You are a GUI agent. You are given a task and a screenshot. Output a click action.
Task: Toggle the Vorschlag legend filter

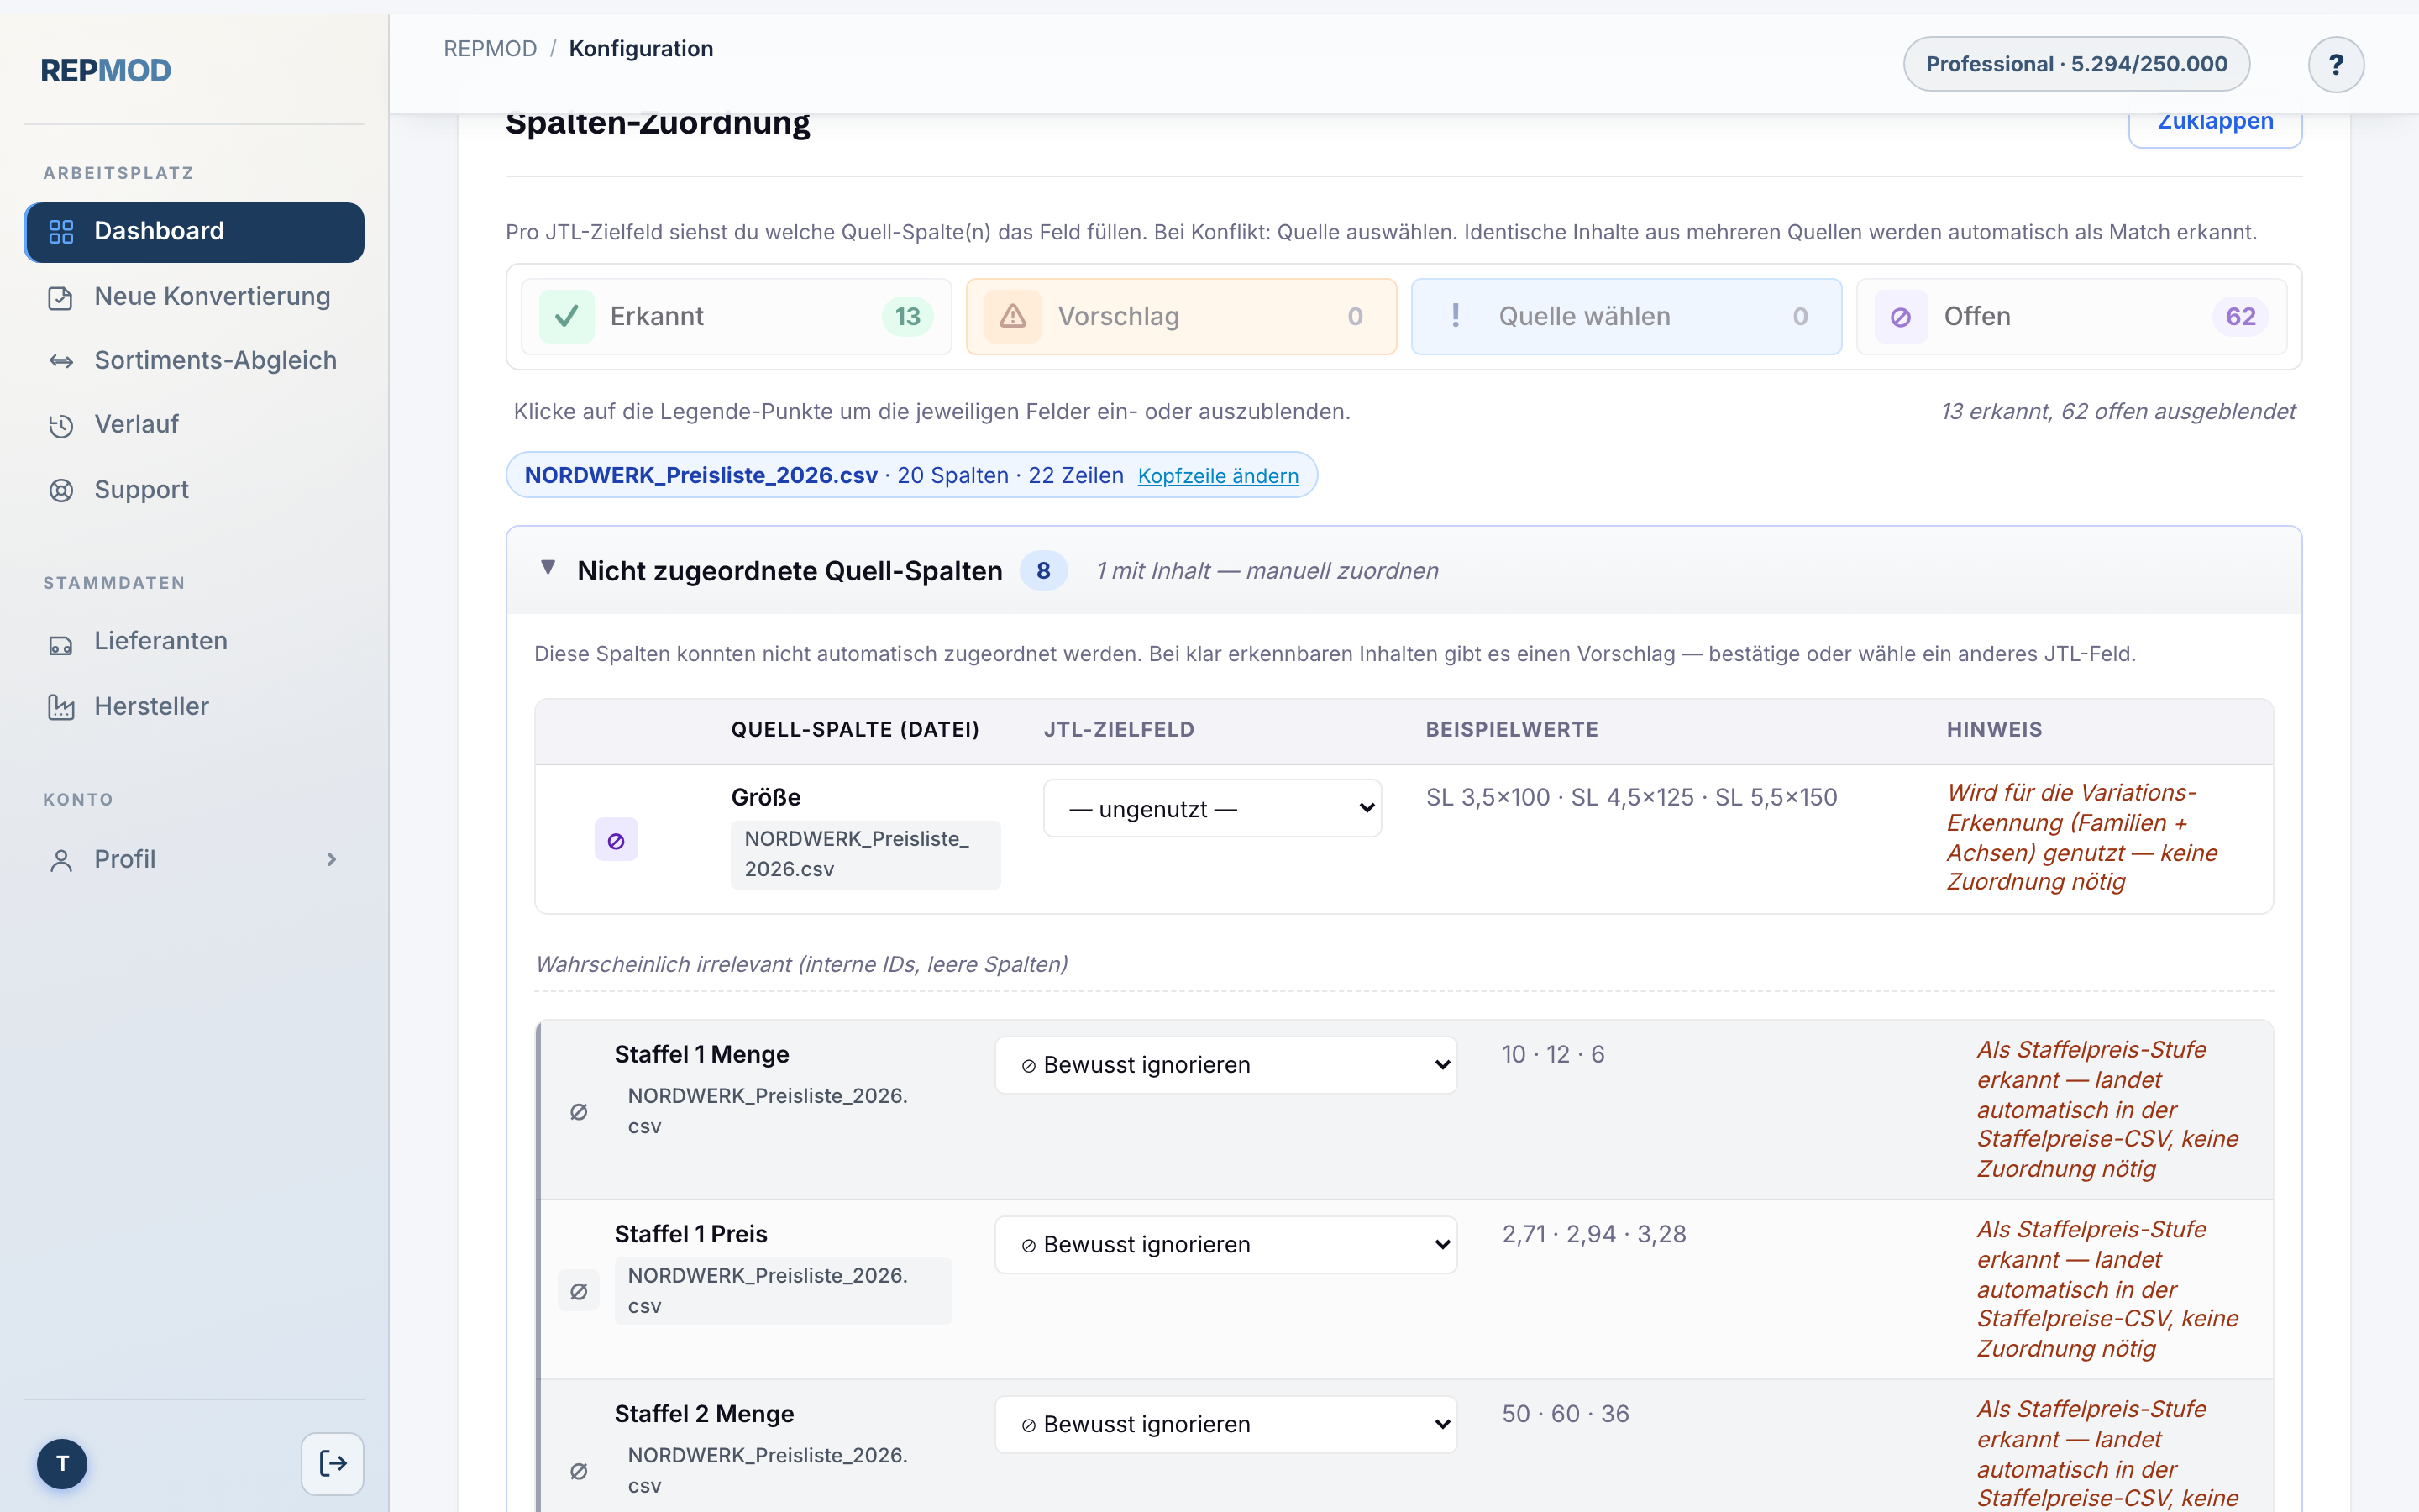1182,317
